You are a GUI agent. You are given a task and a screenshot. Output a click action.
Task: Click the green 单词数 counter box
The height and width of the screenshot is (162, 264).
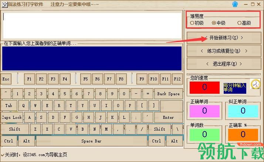pyautogui.click(x=204, y=135)
